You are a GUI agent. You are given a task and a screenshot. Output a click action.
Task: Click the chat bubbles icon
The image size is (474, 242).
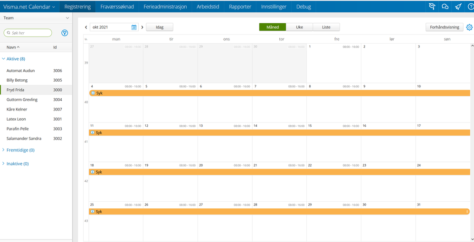(x=445, y=6)
